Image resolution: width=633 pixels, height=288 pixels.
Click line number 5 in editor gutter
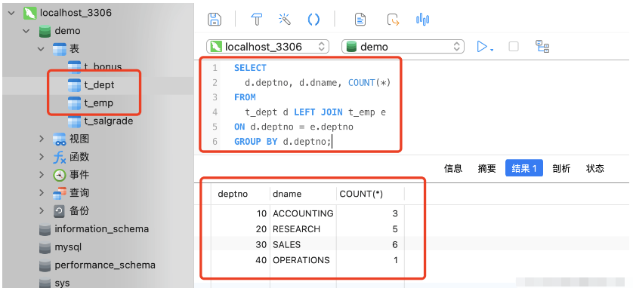[215, 127]
